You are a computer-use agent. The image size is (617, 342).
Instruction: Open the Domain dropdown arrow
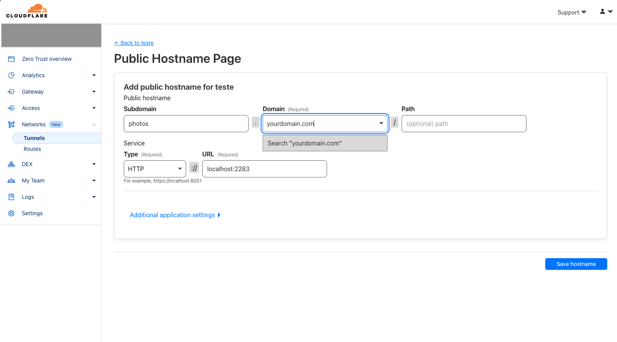[381, 124]
